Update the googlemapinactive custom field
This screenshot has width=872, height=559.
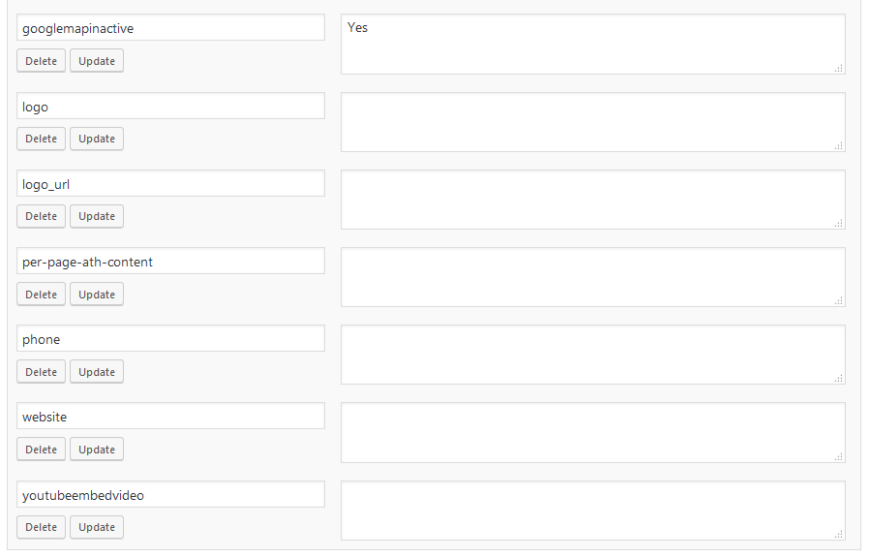tap(97, 61)
